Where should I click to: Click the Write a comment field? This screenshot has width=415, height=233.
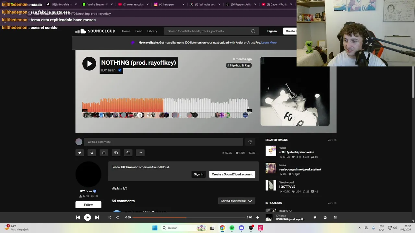click(163, 142)
